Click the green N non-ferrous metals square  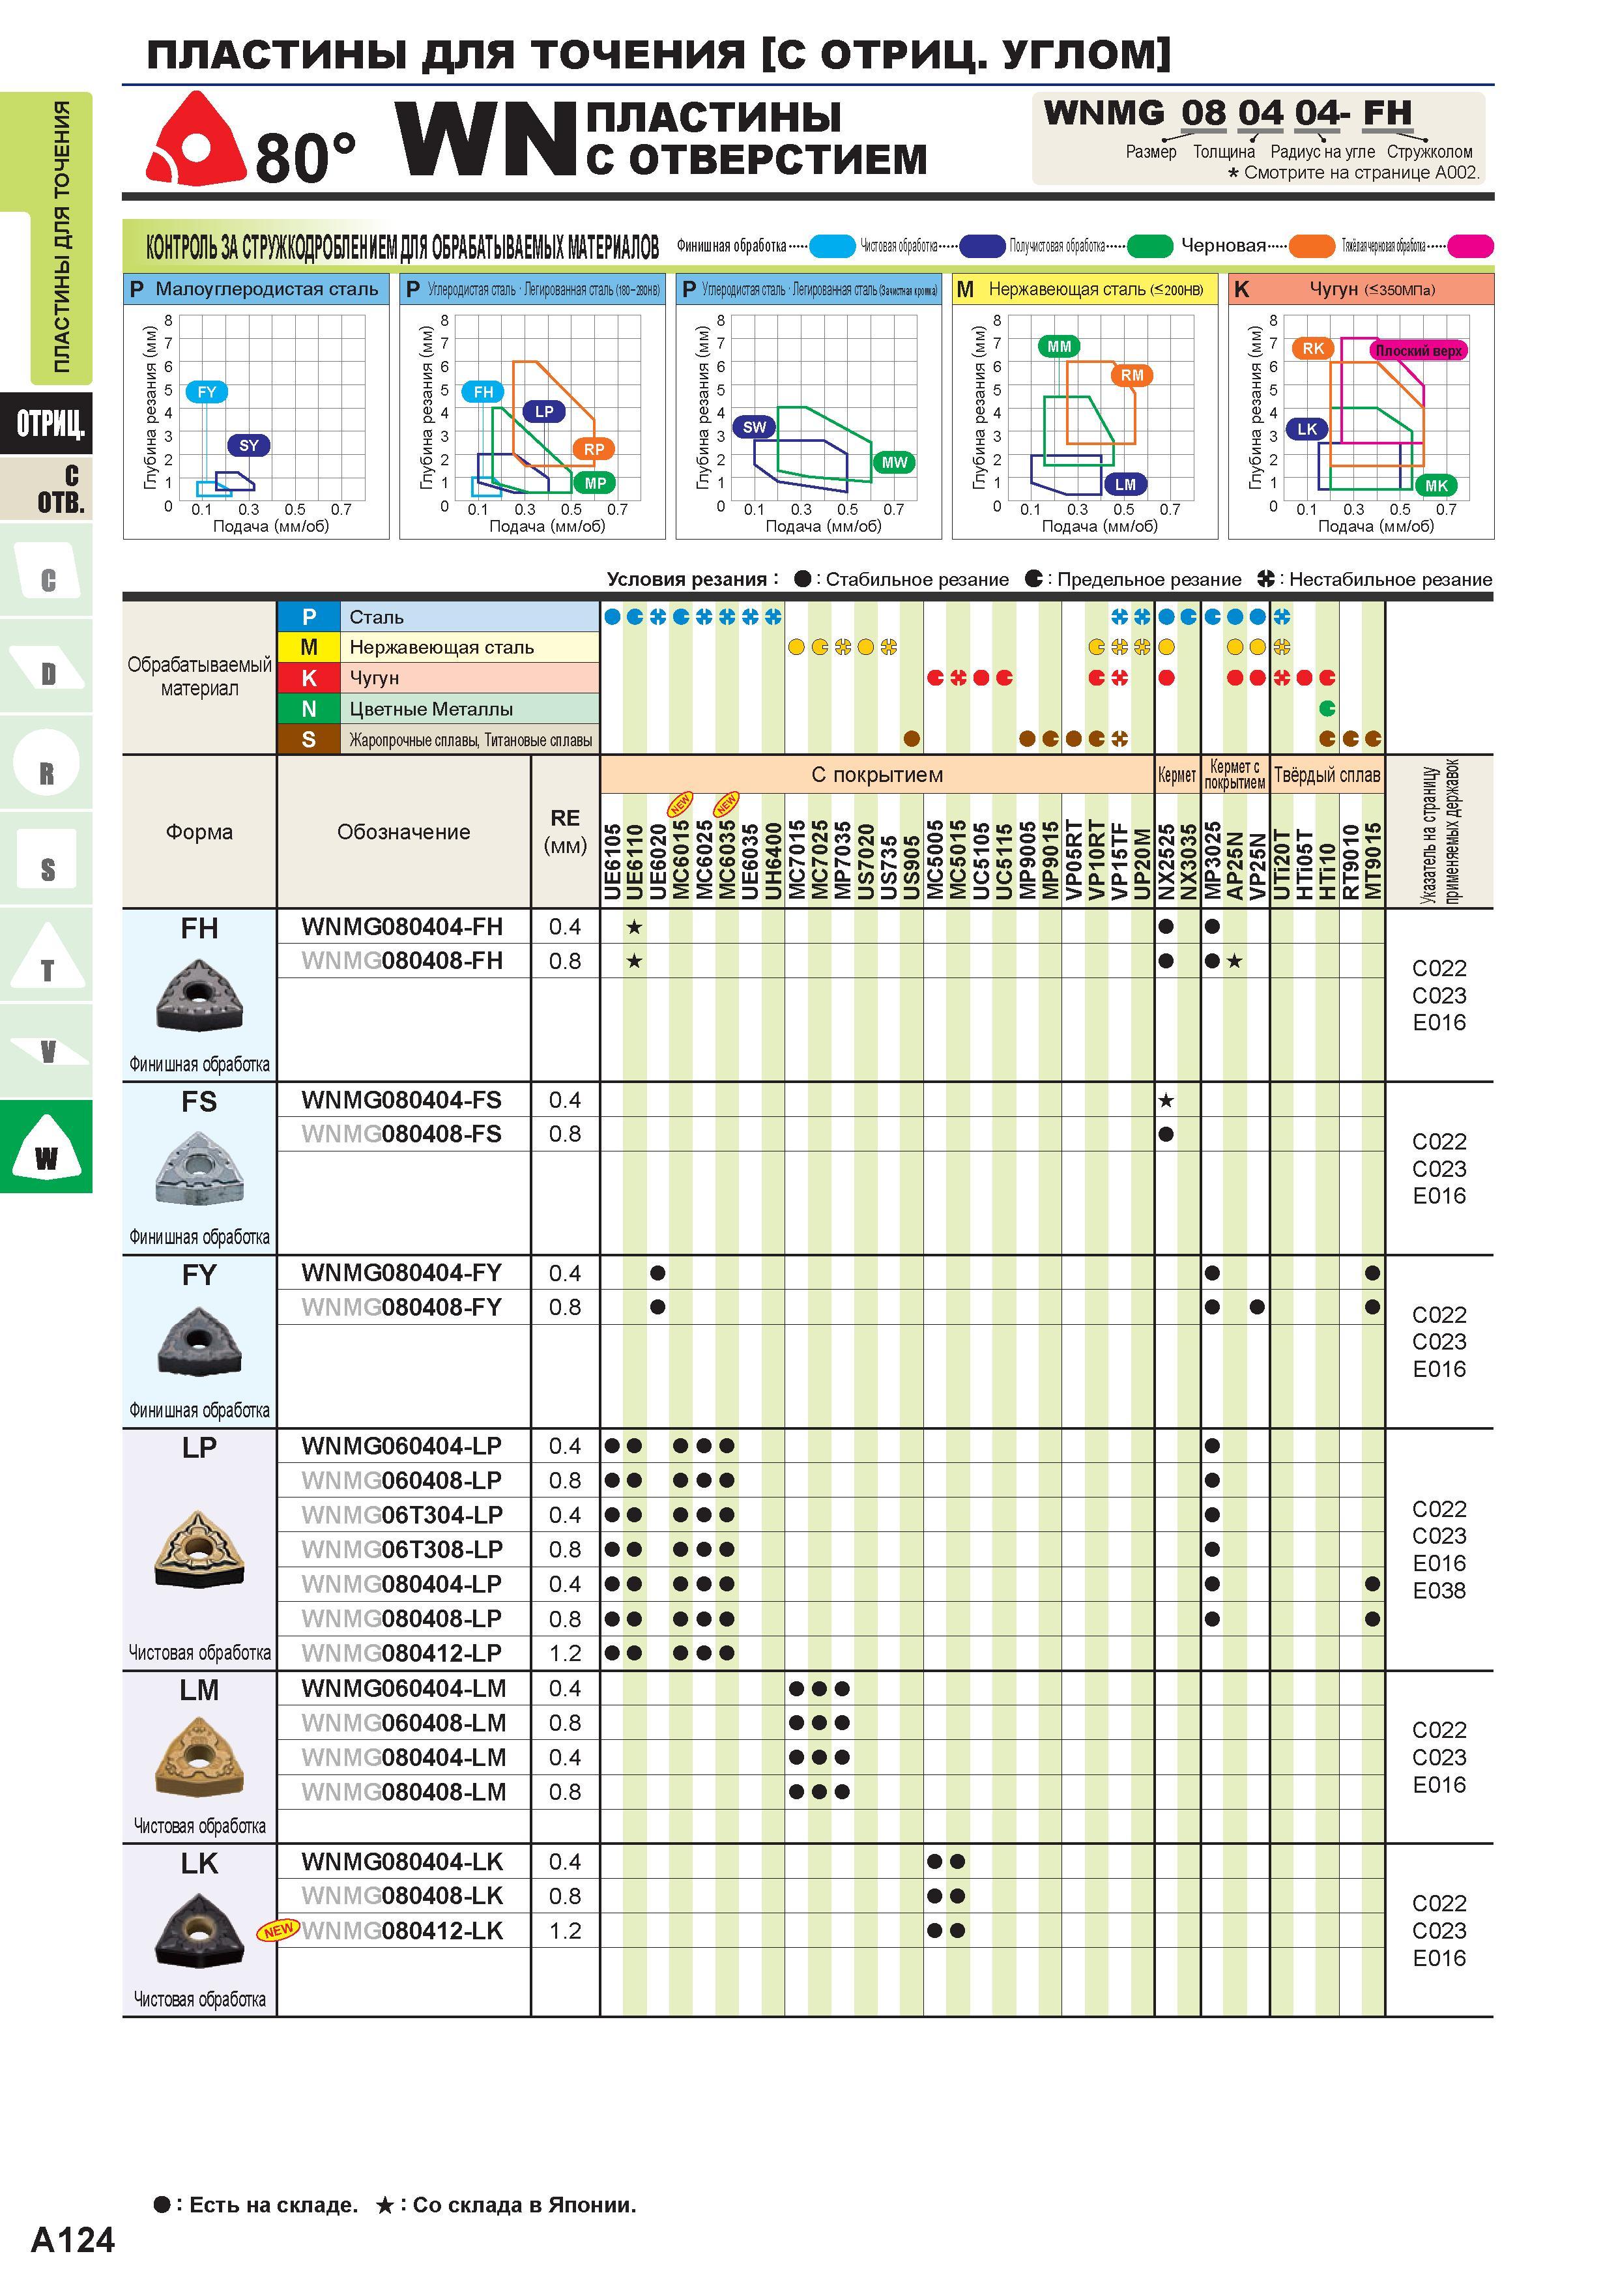click(x=309, y=709)
